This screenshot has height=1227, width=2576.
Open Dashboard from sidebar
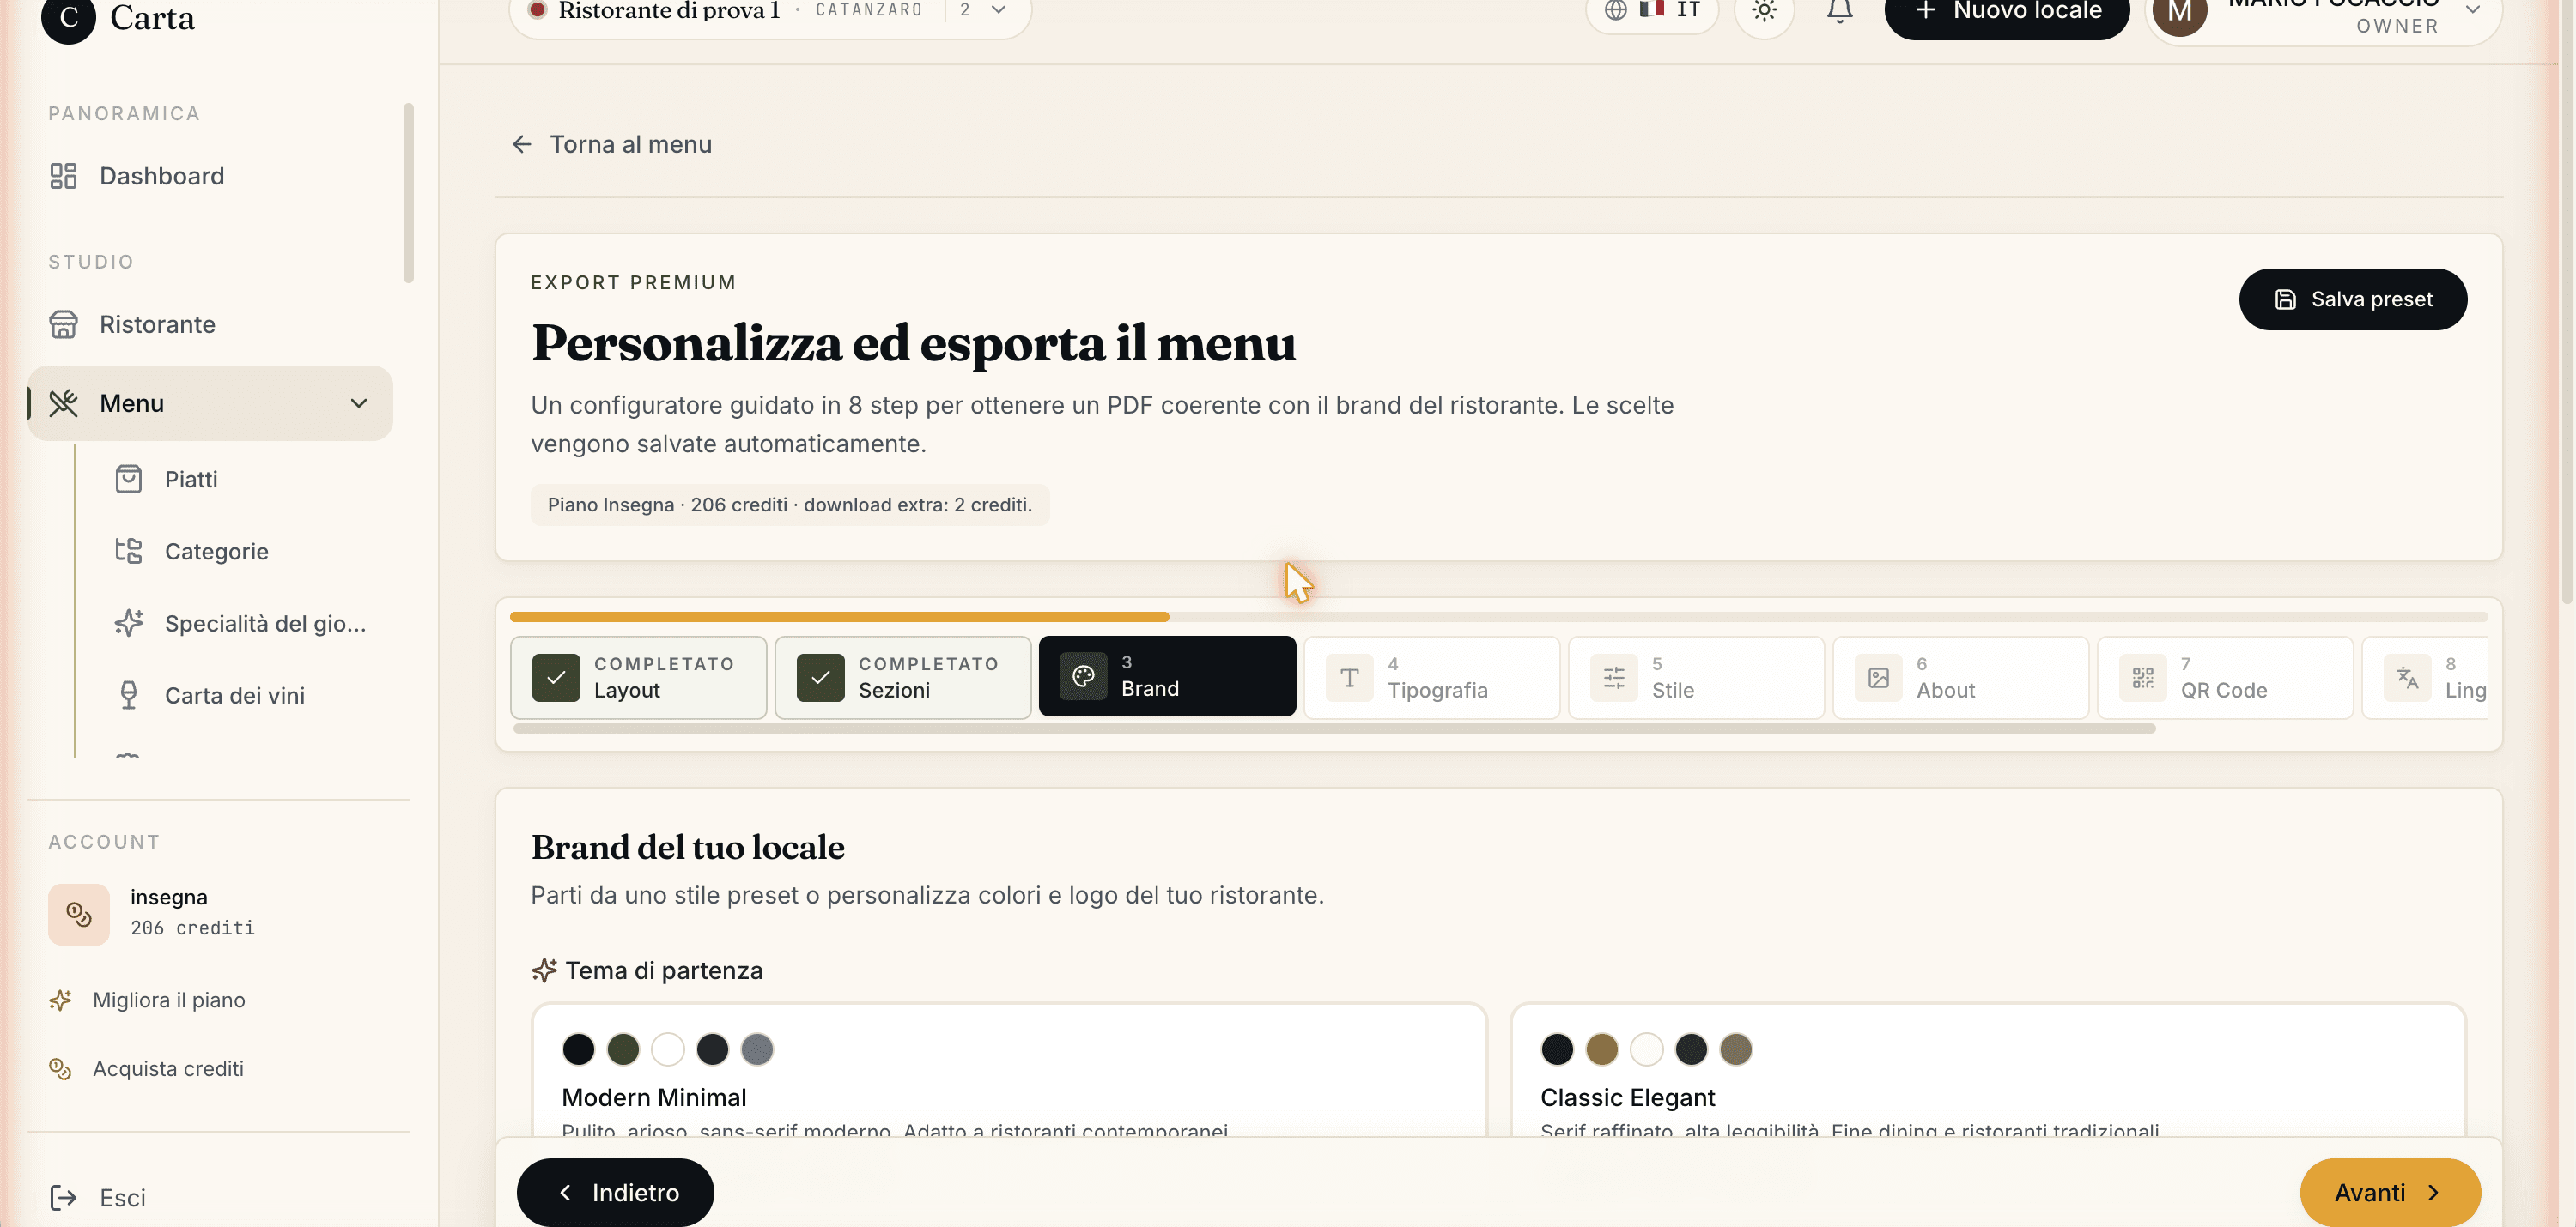pos(210,176)
